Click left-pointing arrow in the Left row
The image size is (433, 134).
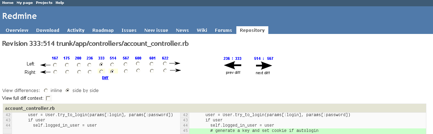click(45, 65)
